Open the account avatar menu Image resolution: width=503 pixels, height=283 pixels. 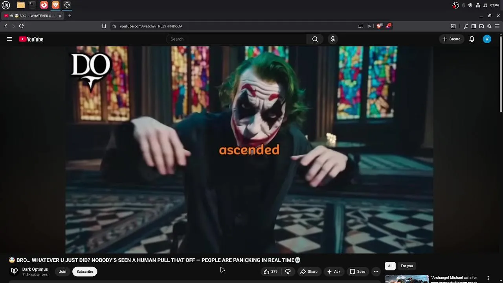tap(487, 39)
